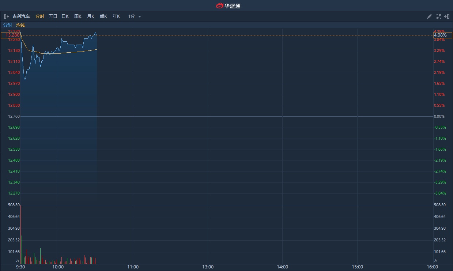Collapse the left panel arrow icon
The image size is (453, 271).
[x=6, y=16]
